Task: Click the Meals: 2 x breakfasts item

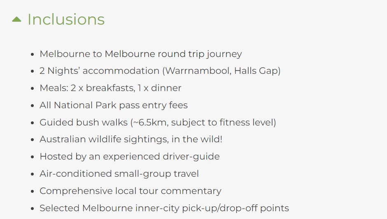Action: tap(110, 88)
